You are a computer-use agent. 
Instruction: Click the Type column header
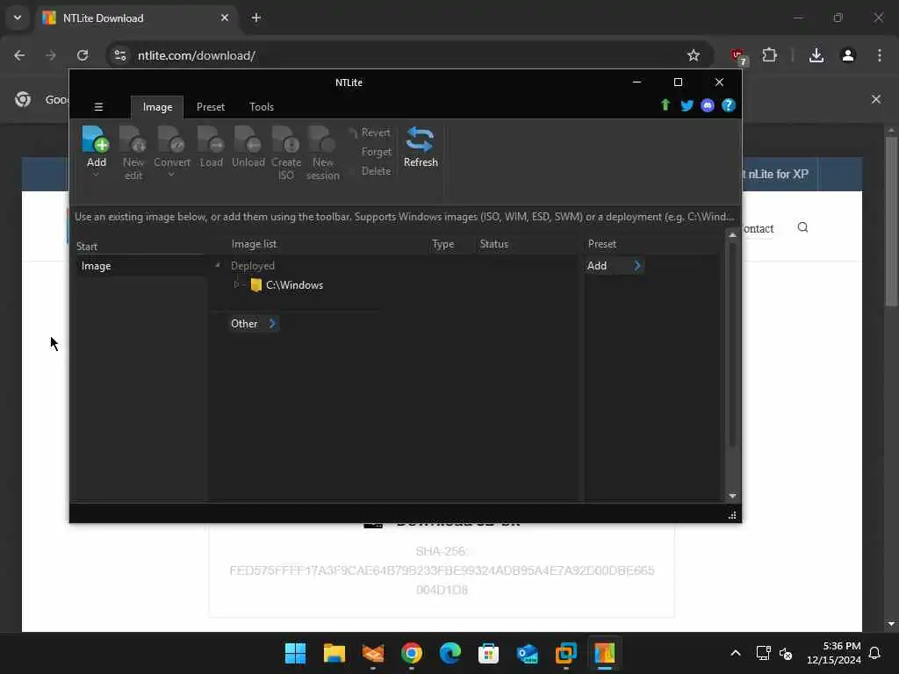(x=442, y=244)
